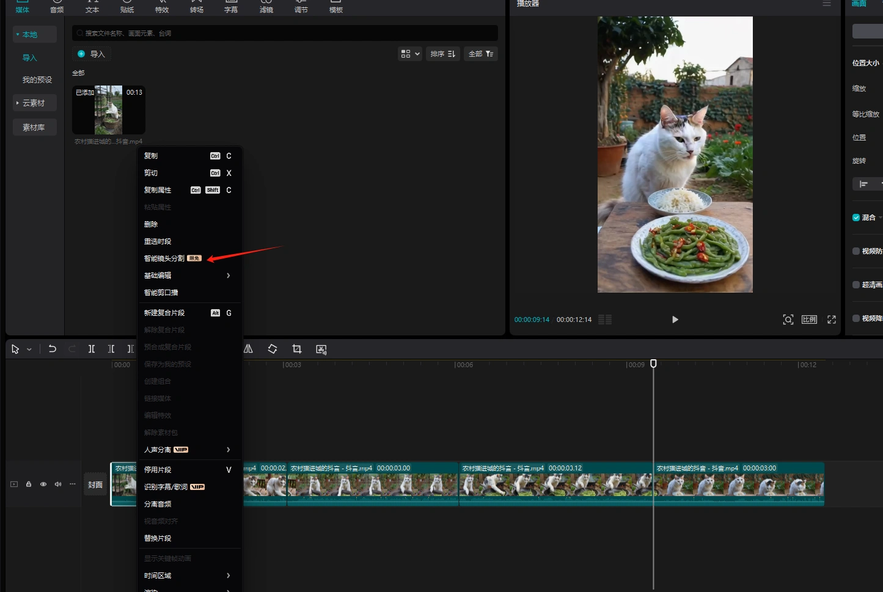Click the mirror flip icon
The image size is (883, 592).
point(248,349)
